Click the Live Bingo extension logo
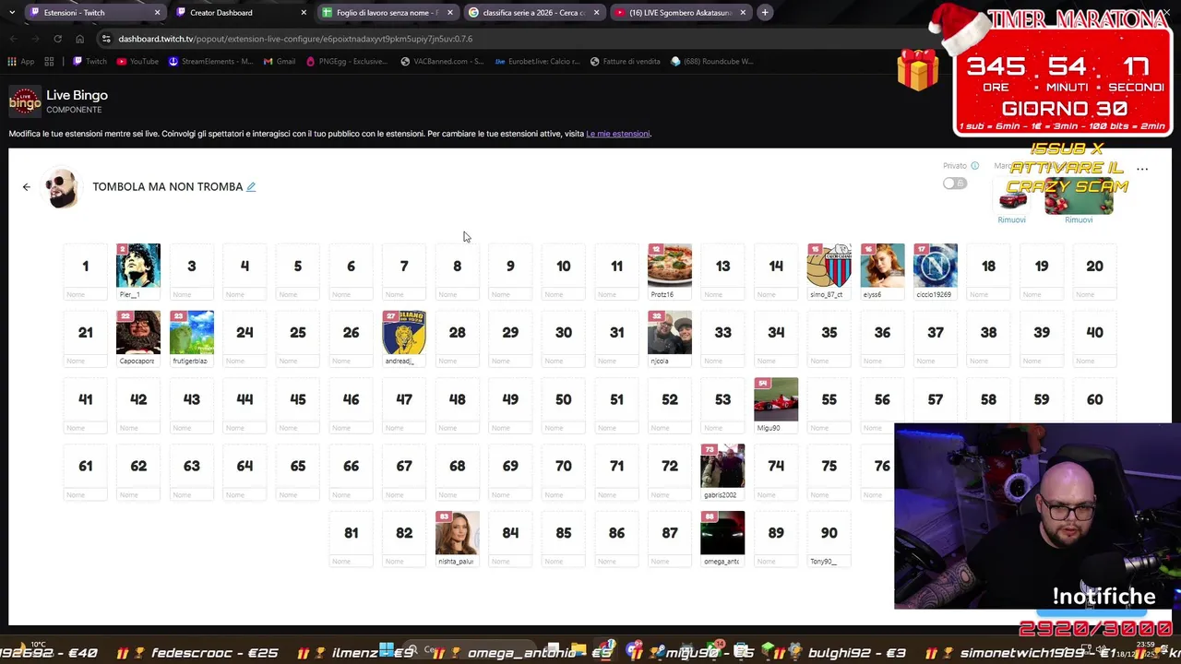1181x664 pixels. tap(25, 101)
